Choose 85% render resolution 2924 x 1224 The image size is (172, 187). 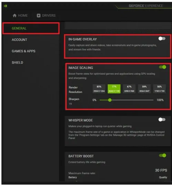[99, 89]
